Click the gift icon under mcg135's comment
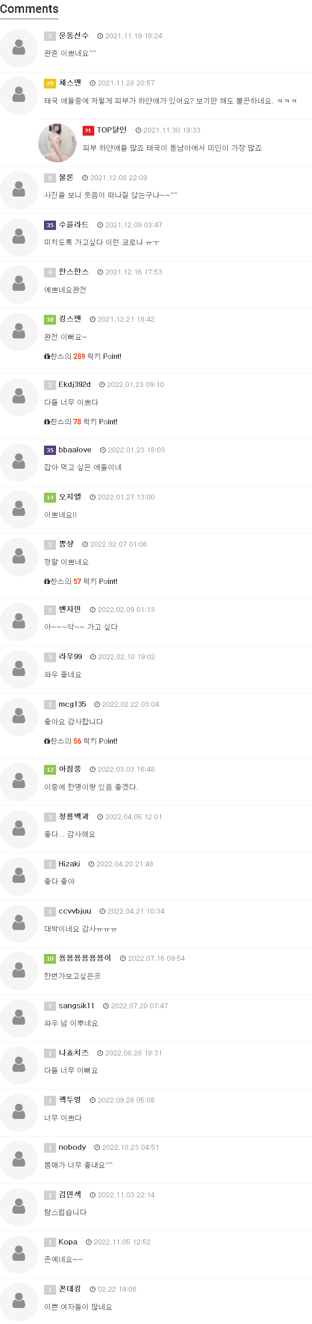 click(47, 741)
